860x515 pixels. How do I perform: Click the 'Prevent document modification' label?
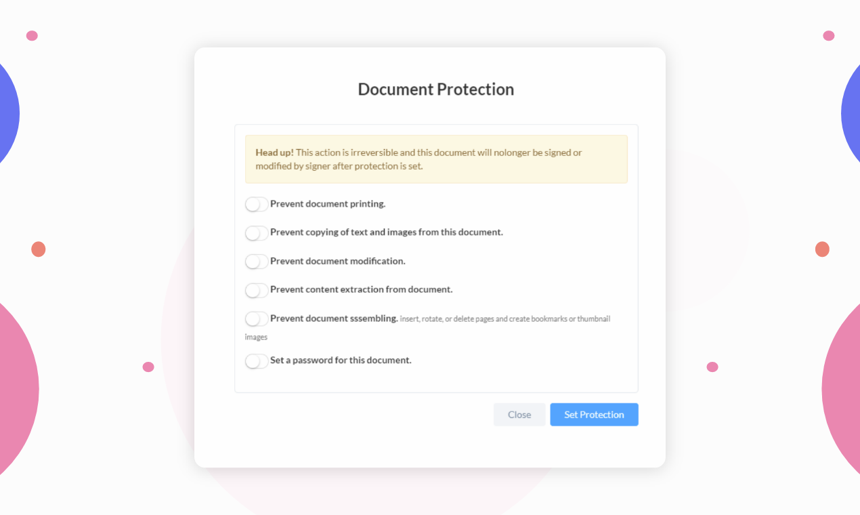(337, 261)
